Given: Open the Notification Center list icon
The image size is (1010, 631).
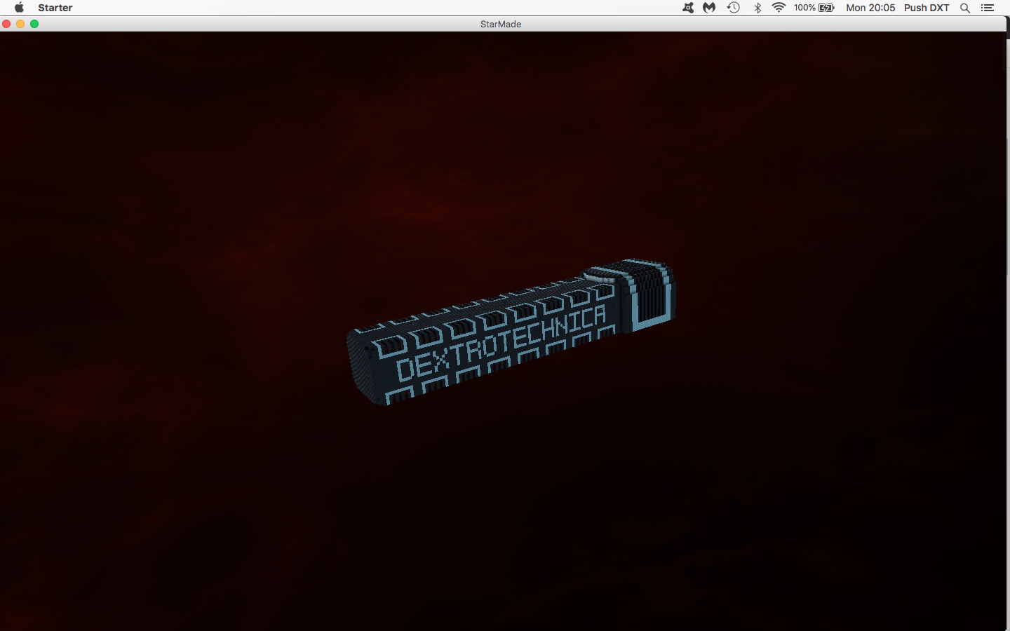Looking at the screenshot, I should click(x=988, y=8).
